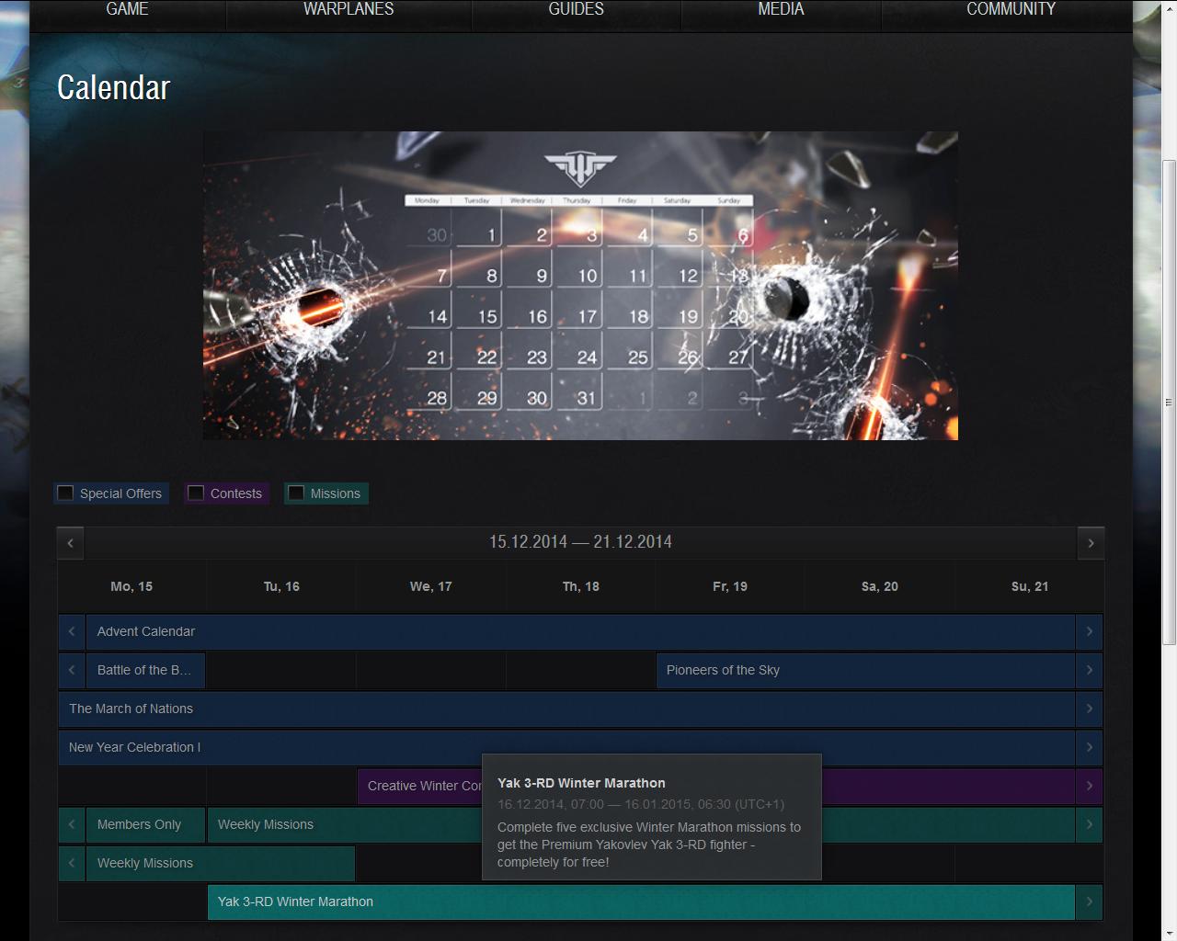The image size is (1177, 941).
Task: Toggle the Contests filter checkbox
Action: pos(196,493)
